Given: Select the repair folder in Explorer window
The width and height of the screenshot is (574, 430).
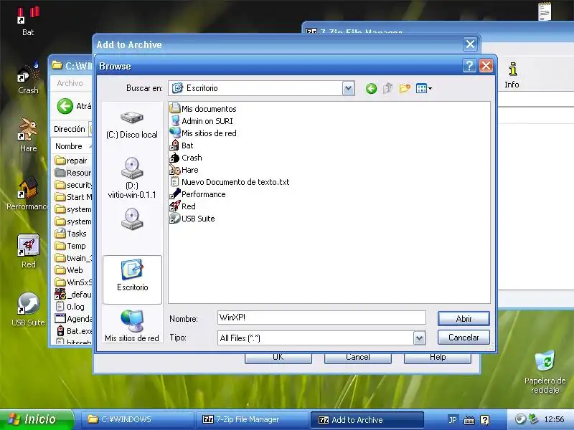Looking at the screenshot, I should [x=71, y=161].
